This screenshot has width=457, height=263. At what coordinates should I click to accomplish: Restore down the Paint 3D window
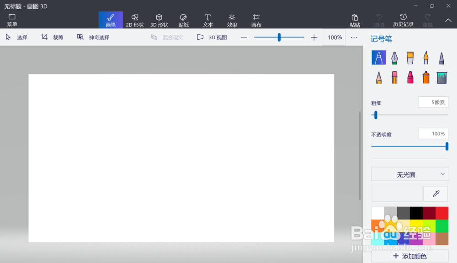point(432,6)
